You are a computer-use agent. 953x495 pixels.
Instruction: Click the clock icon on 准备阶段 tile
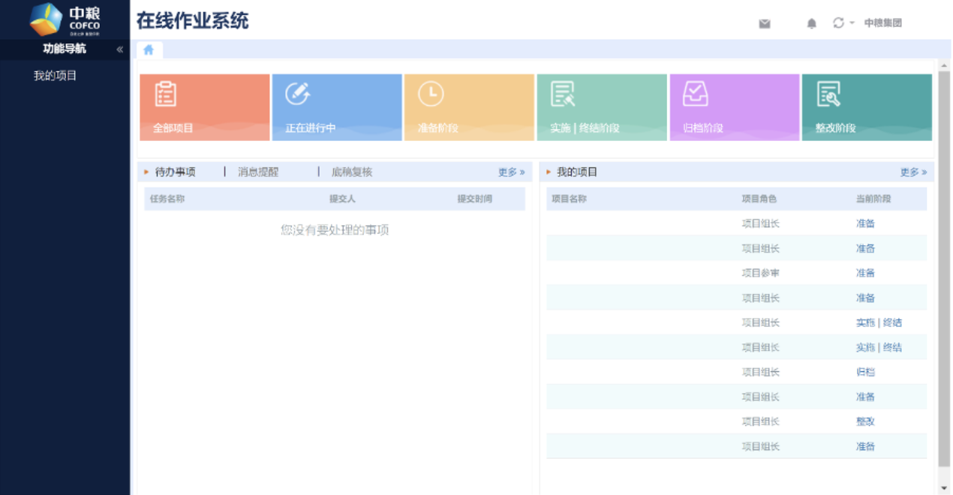tap(430, 94)
